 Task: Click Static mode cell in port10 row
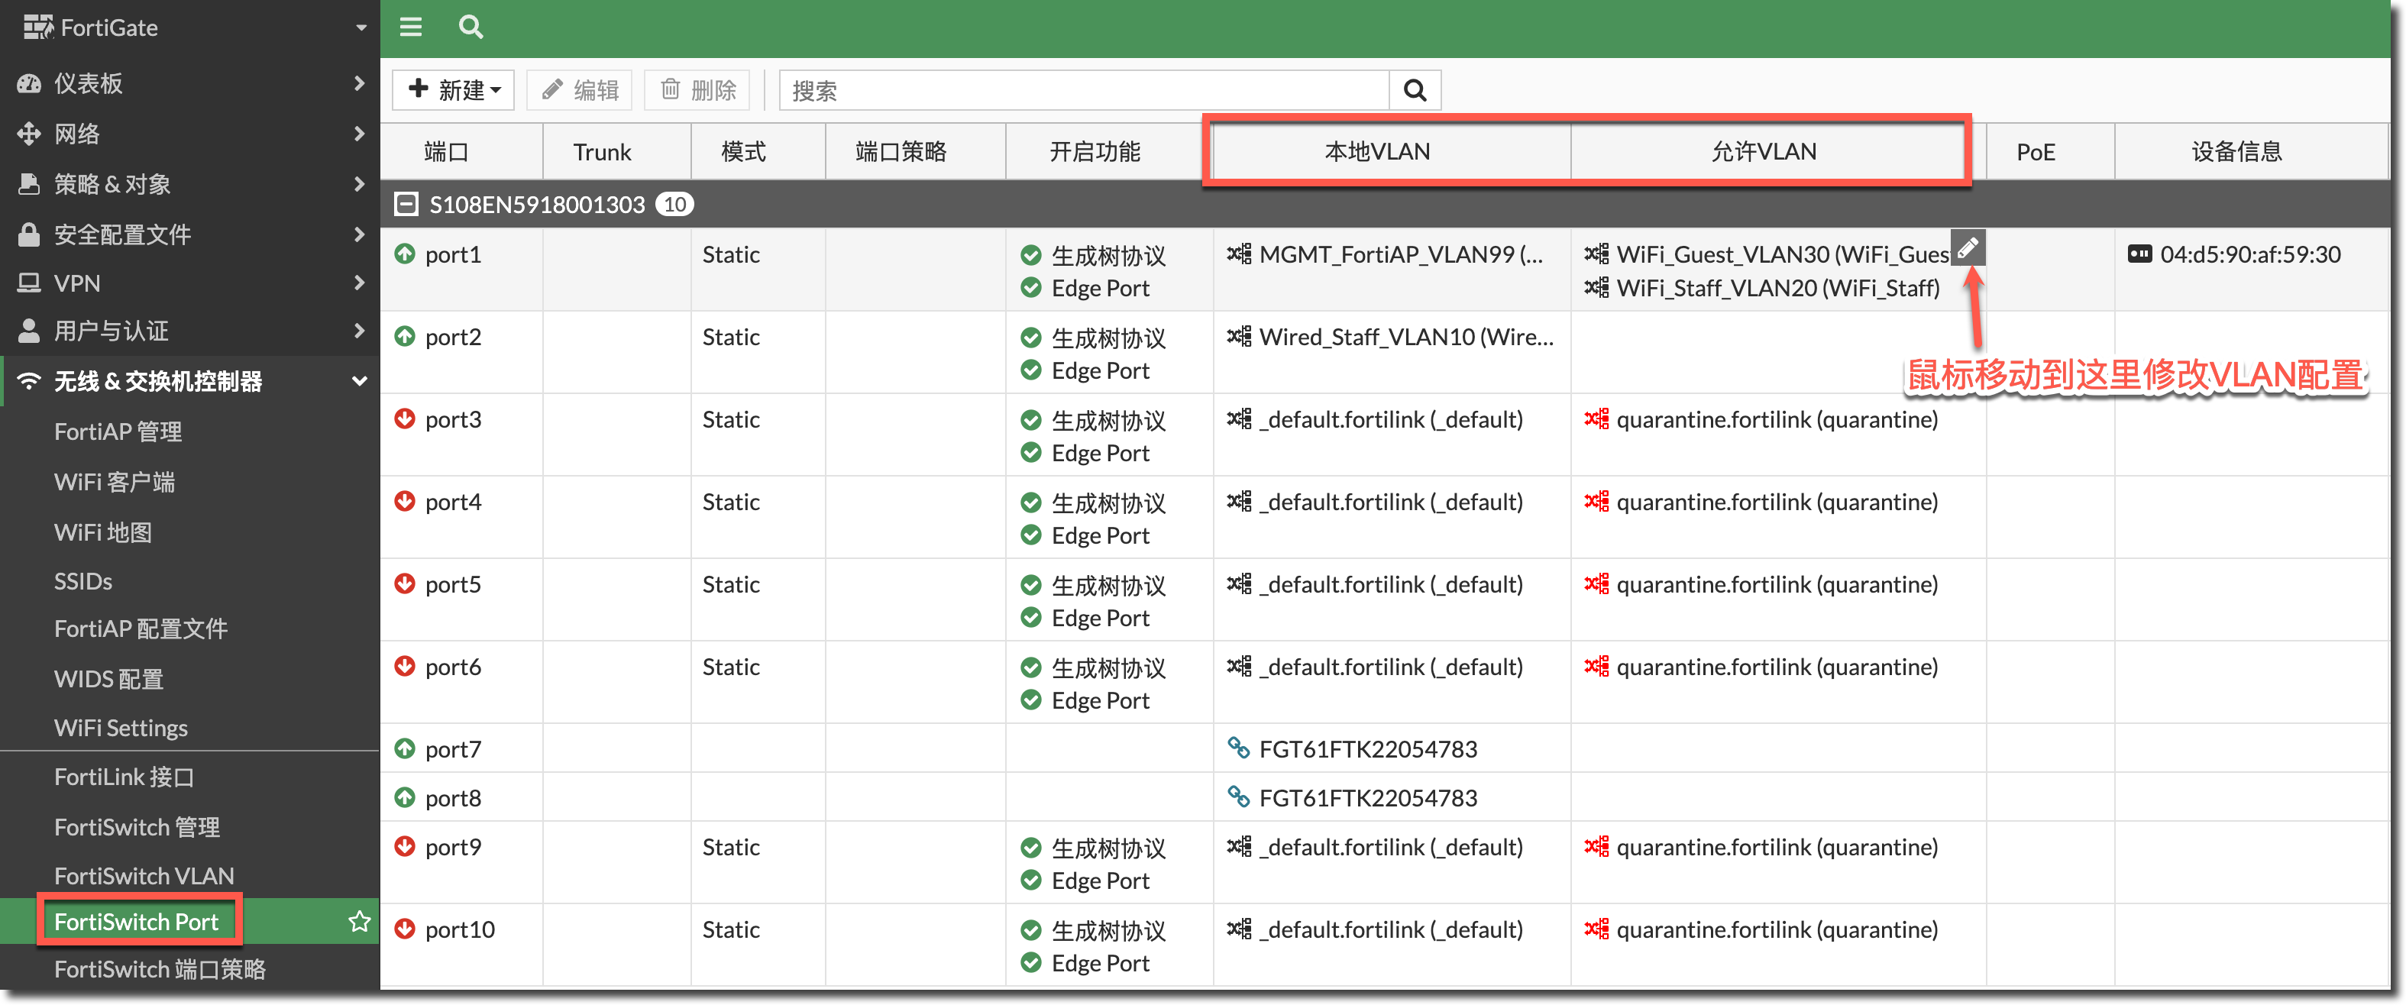731,929
